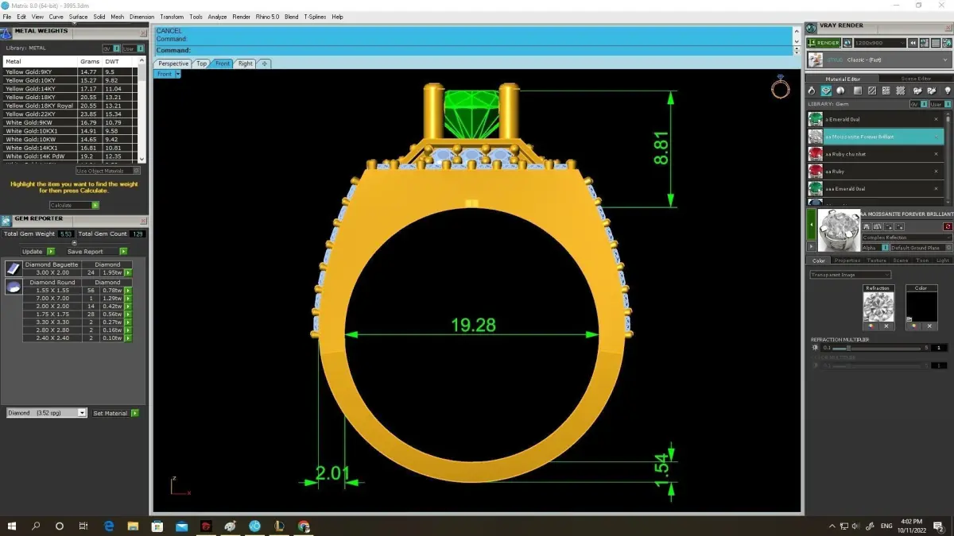Toggle the GV library switch in Vray panel

click(917, 104)
